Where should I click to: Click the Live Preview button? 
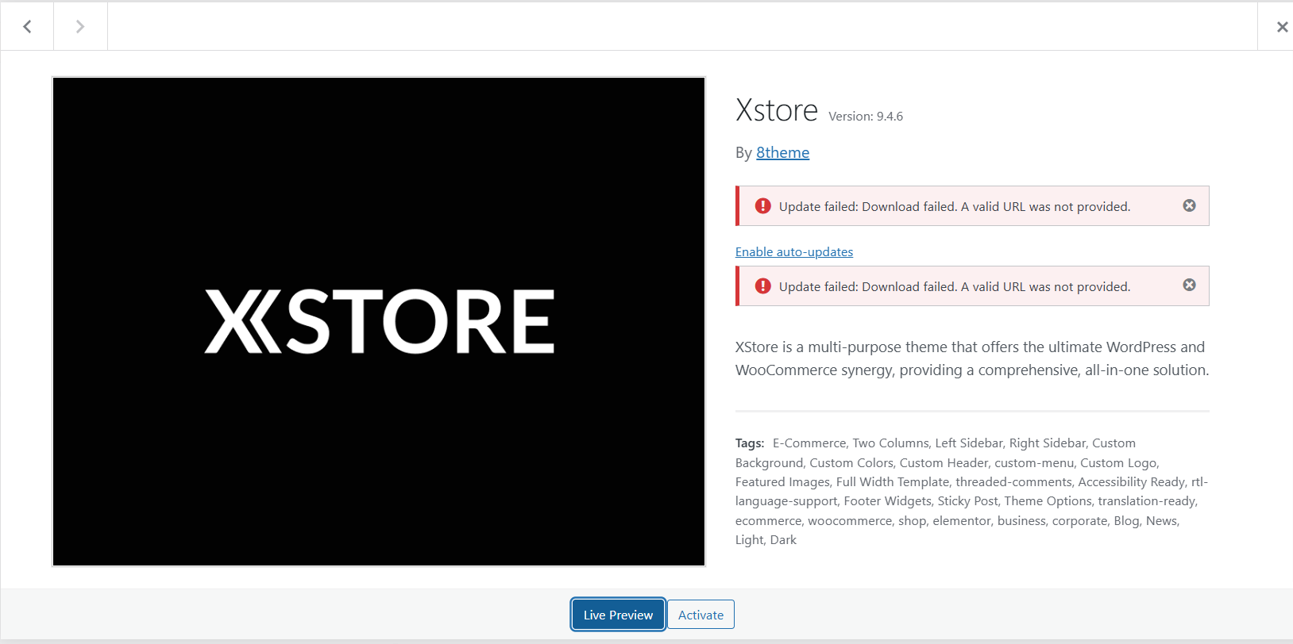[x=618, y=615]
